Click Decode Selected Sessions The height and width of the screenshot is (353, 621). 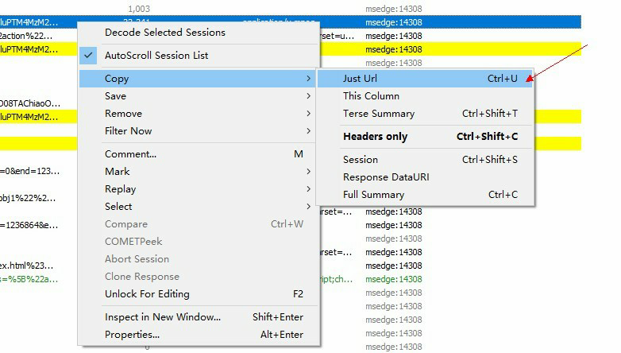164,33
